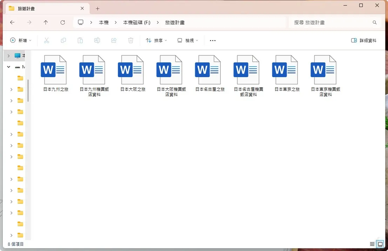Click the computer icon in address bar
The width and height of the screenshot is (388, 251).
81,22
